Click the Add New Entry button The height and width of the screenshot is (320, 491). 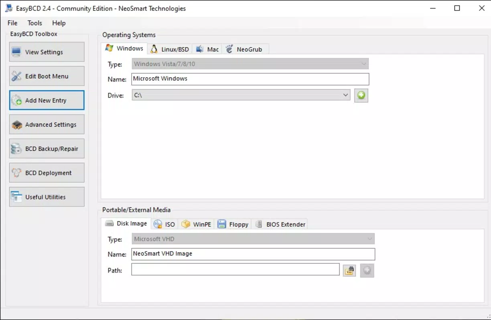[47, 100]
